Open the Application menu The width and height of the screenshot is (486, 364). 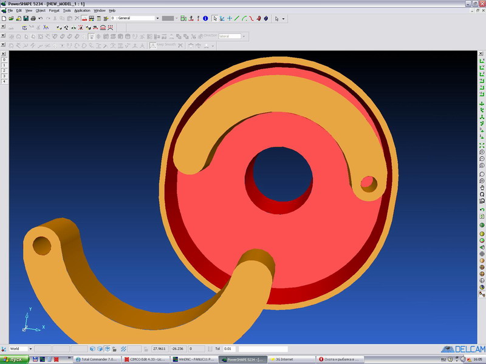pos(82,10)
